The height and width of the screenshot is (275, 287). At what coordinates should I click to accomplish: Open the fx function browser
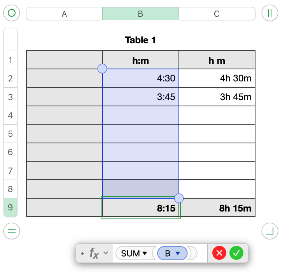[94, 253]
